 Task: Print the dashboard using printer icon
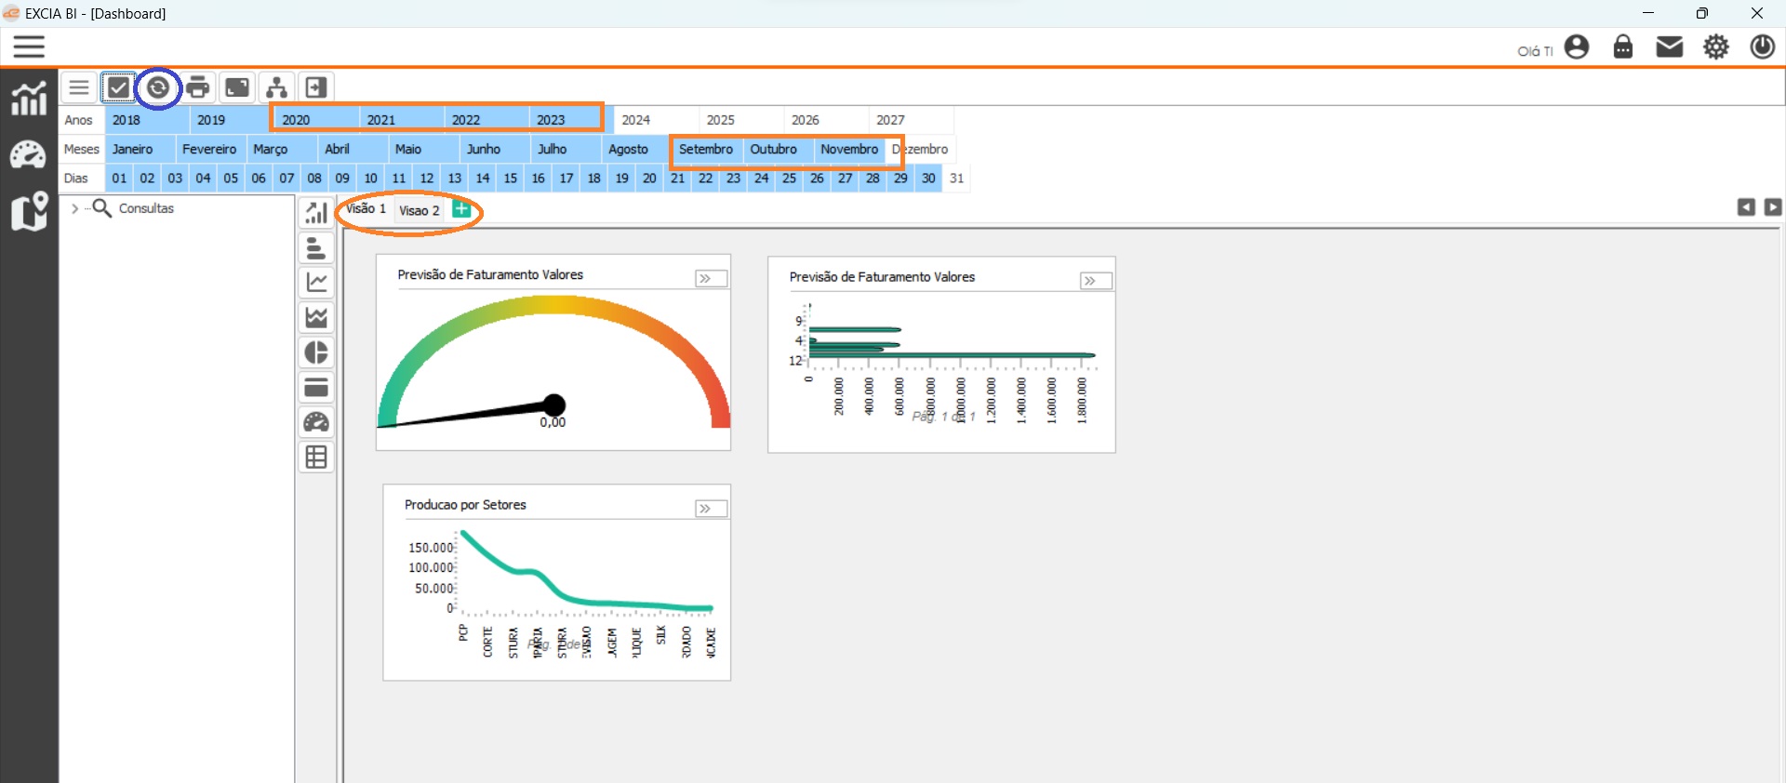pyautogui.click(x=197, y=88)
